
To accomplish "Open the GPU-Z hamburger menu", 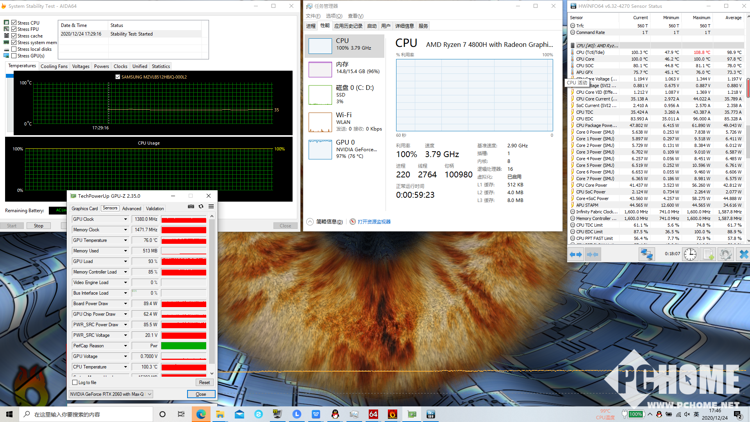I will coord(211,206).
